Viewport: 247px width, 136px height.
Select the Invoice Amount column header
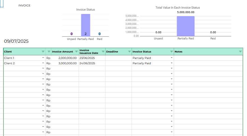(x=65, y=52)
